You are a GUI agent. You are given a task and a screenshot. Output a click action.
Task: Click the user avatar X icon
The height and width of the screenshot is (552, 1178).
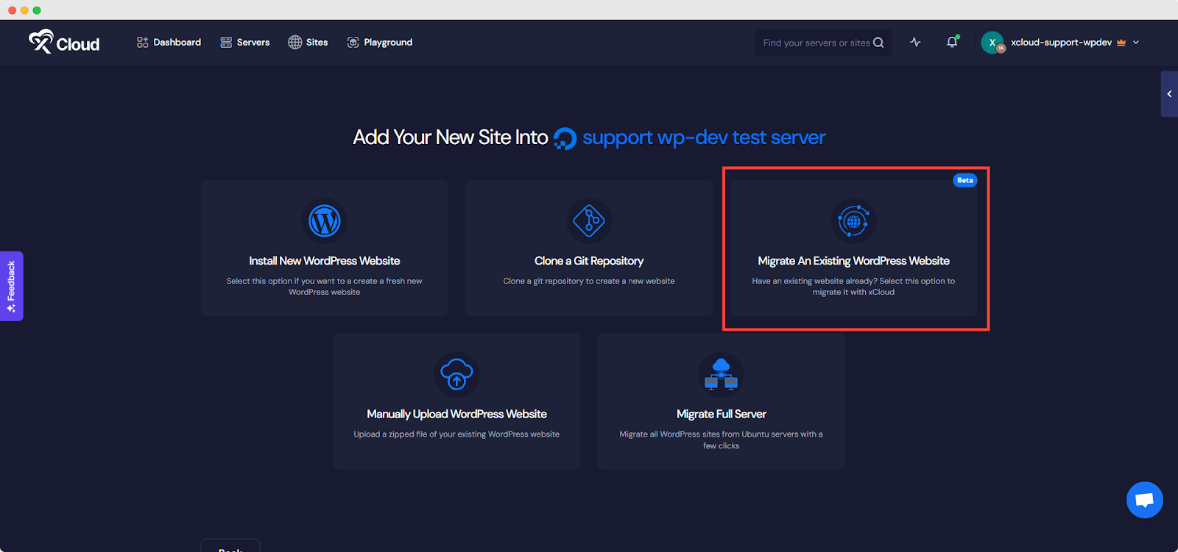[x=992, y=43]
